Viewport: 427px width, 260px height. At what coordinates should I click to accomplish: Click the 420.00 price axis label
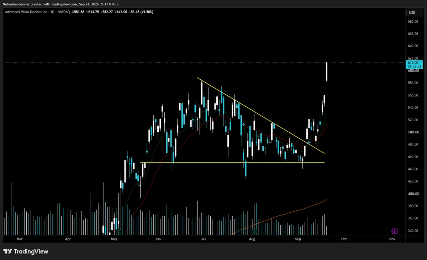click(x=413, y=181)
